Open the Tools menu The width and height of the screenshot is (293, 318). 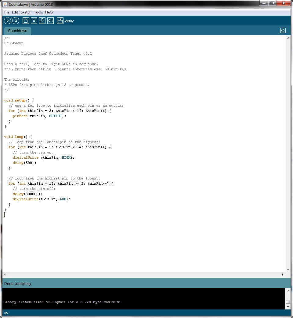[x=38, y=12]
